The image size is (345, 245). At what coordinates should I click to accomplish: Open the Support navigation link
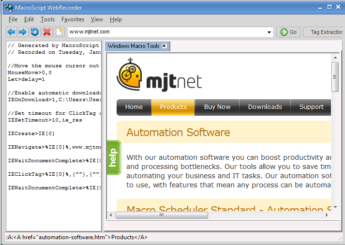tap(311, 107)
